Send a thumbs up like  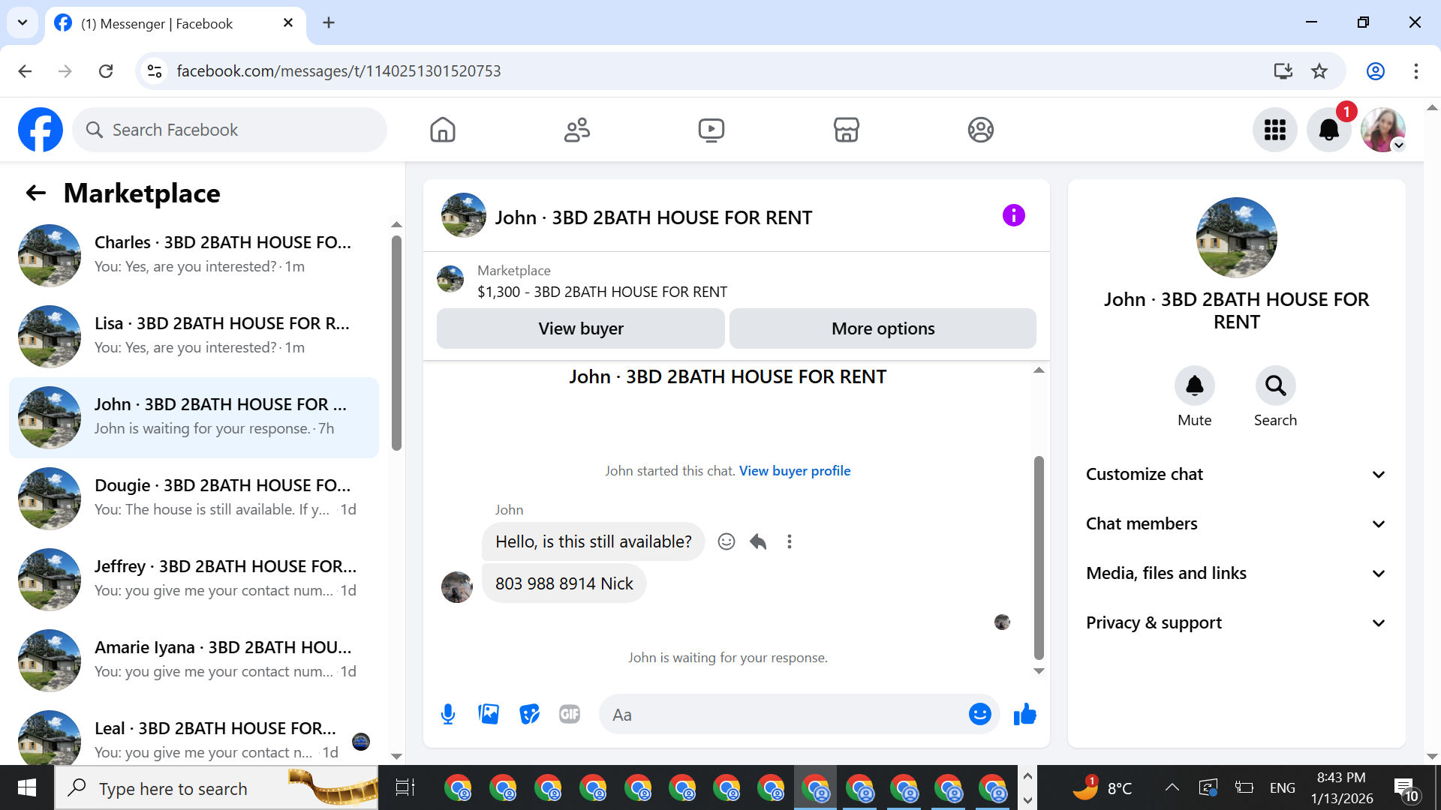(1024, 714)
